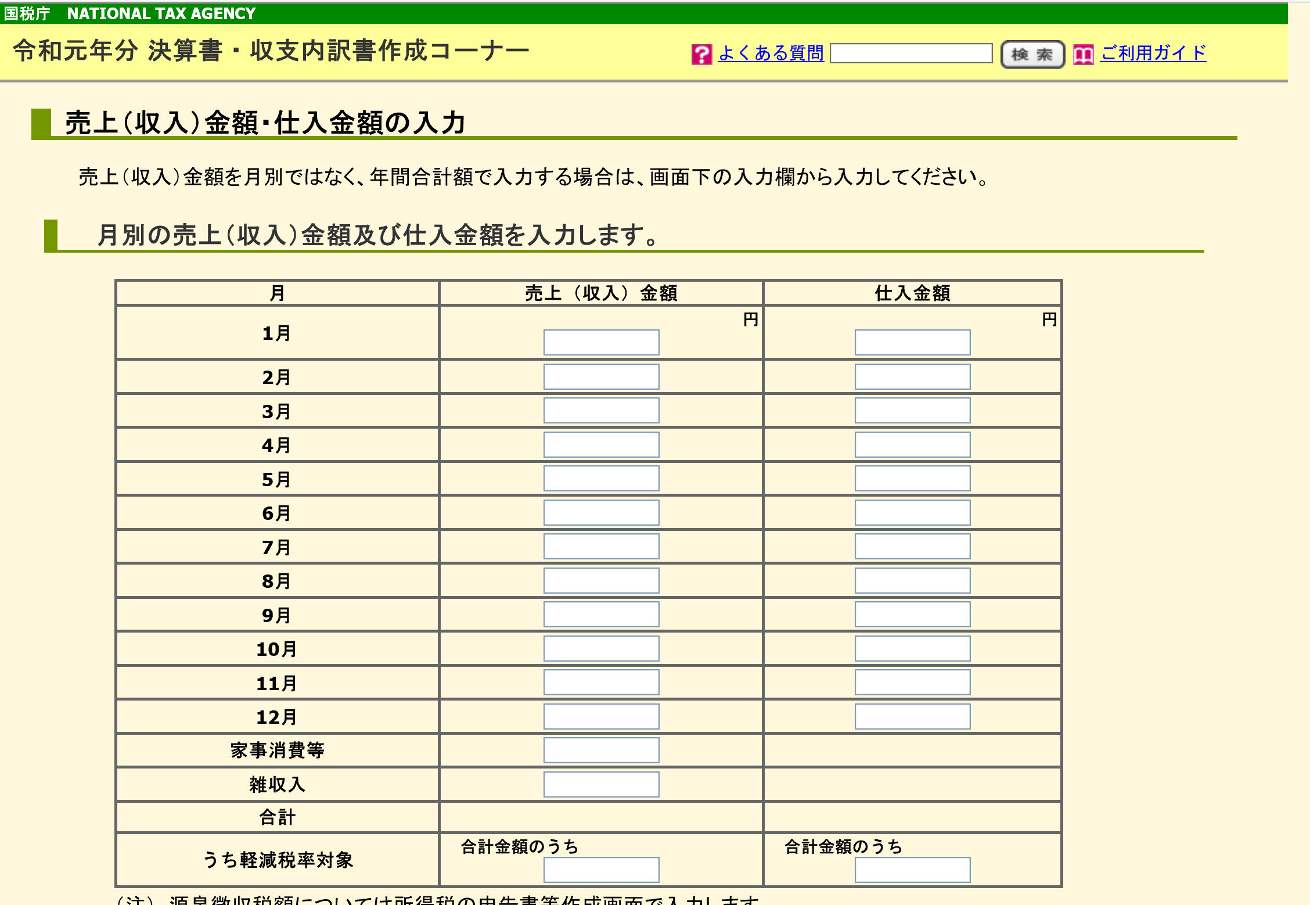The image size is (1310, 905).
Task: Open the ご利用ガイド link
Action: (1153, 53)
